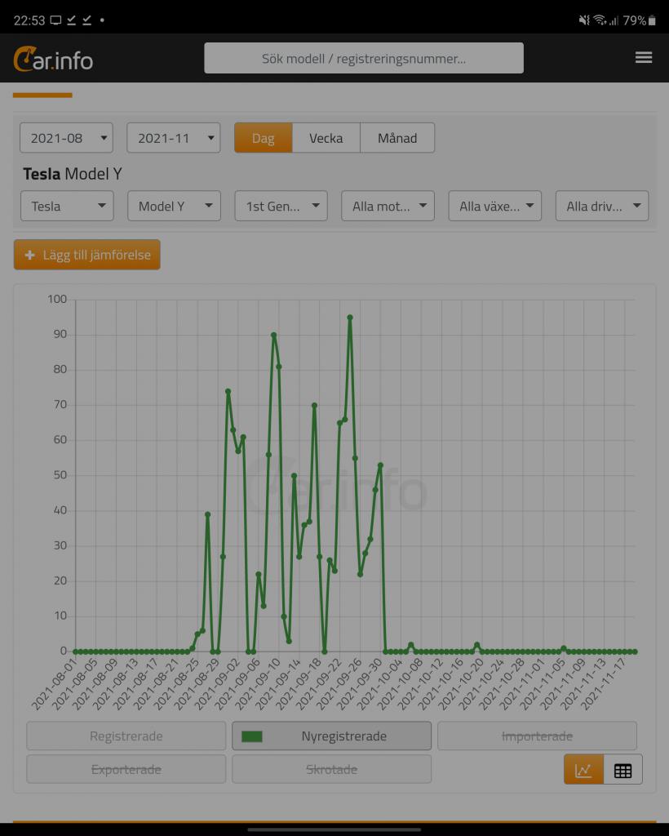Open the Model Y dropdown
The height and width of the screenshot is (836, 669).
174,206
